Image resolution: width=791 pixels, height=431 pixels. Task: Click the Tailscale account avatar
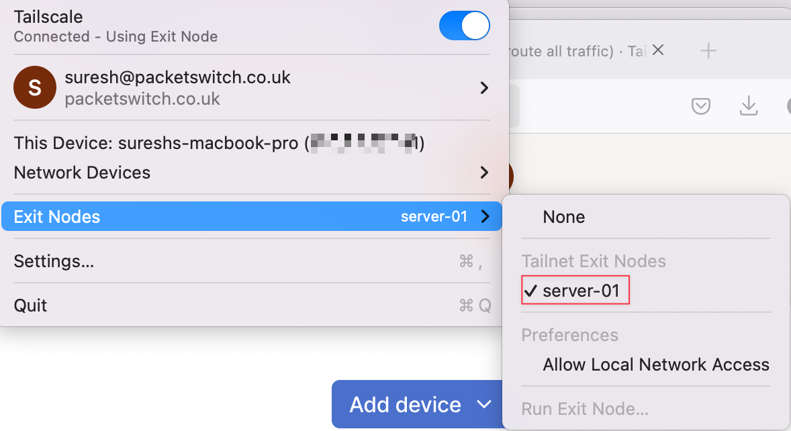(x=35, y=87)
